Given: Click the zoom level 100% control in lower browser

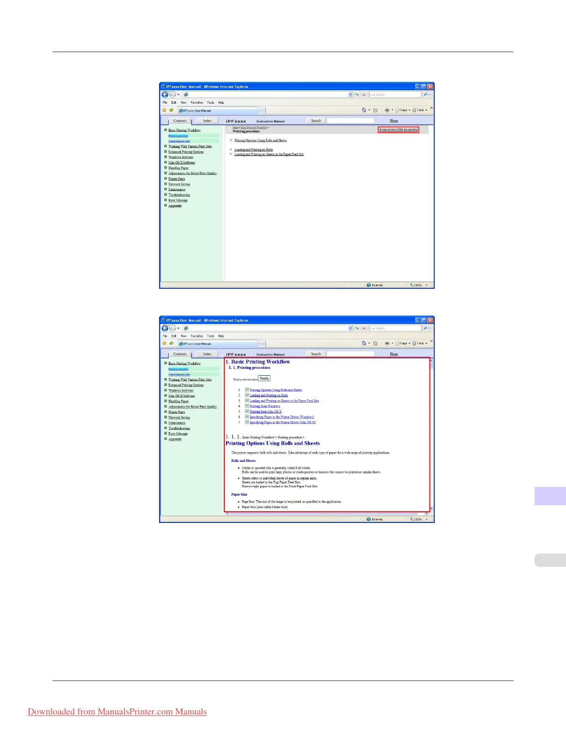Looking at the screenshot, I should click(x=419, y=519).
